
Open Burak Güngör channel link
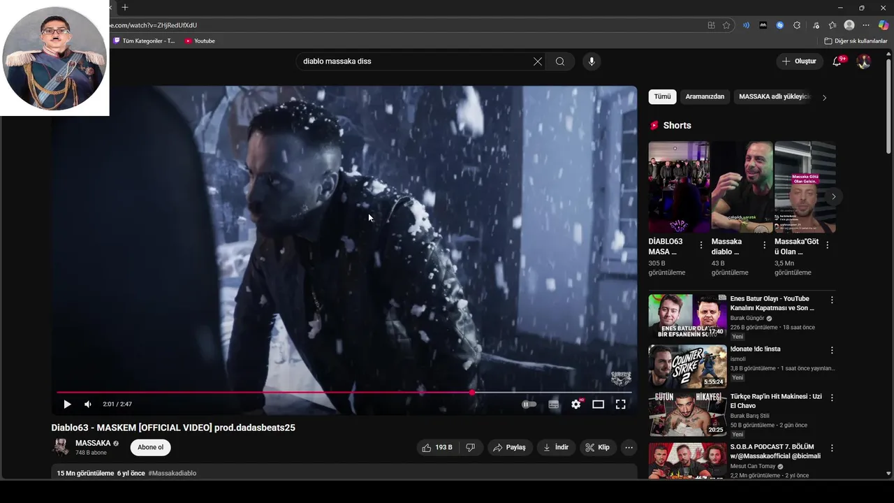(x=747, y=318)
